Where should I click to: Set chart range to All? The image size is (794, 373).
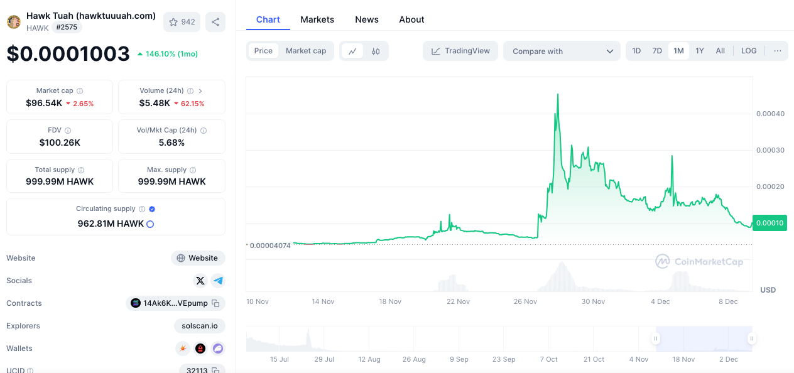pos(721,51)
